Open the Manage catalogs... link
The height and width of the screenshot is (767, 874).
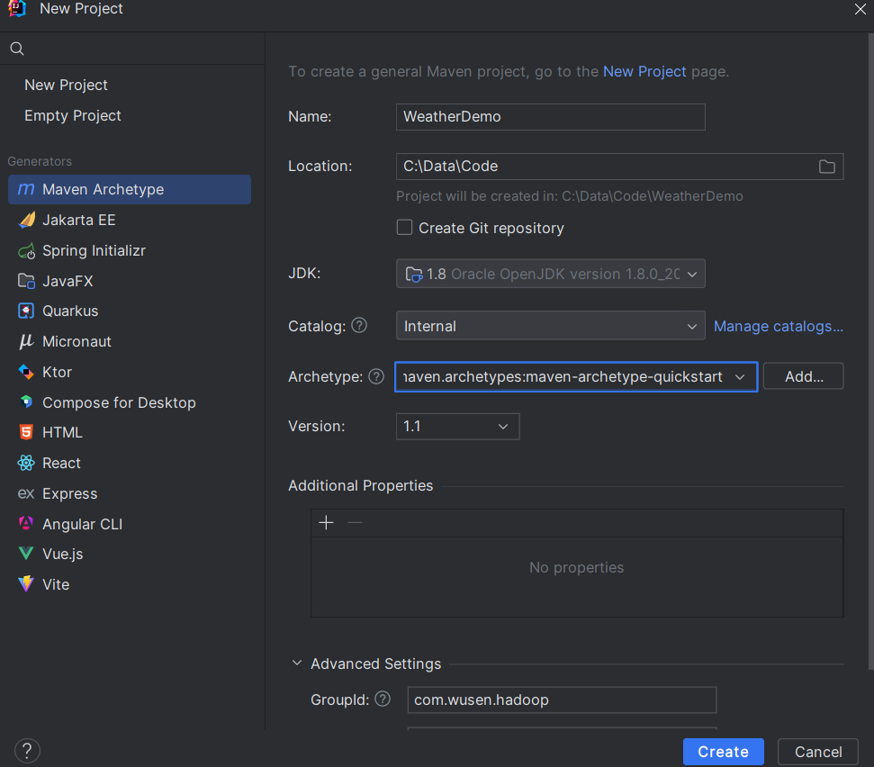coord(778,326)
